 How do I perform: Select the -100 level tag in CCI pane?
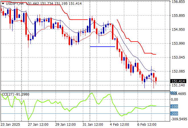(174, 107)
